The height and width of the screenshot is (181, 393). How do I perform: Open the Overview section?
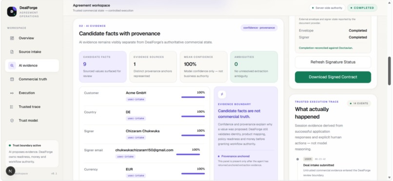32,38
